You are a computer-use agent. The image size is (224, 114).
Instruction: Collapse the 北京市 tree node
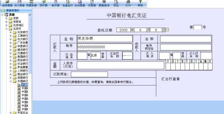(x=6, y=29)
